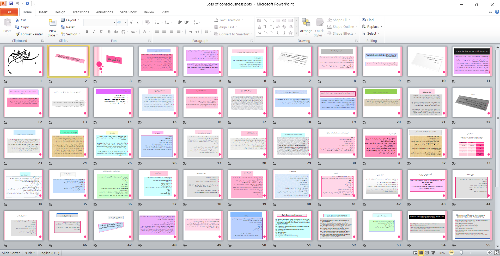
Task: Set left-to-right text direction
Action: (190, 32)
